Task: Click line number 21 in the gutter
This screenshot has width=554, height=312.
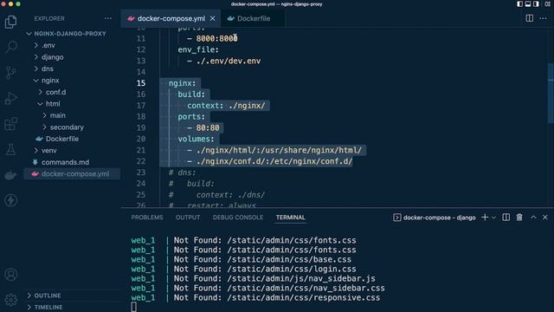Action: [141, 150]
